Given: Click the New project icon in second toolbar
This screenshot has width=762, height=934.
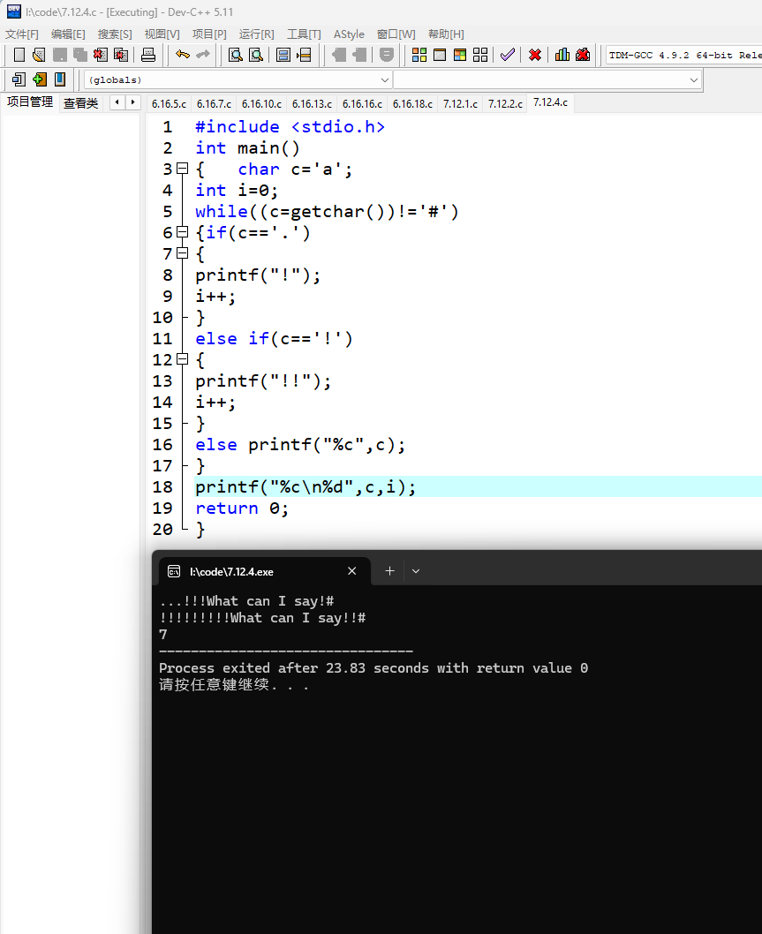Looking at the screenshot, I should (x=19, y=79).
